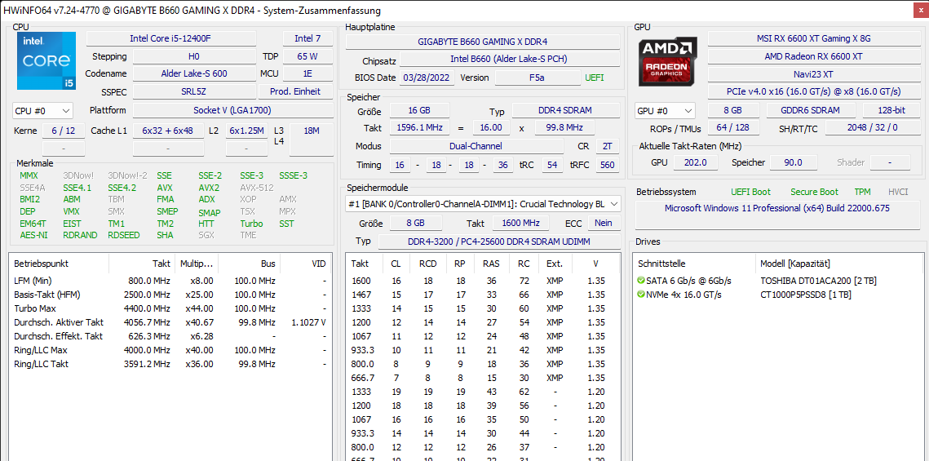Click the Modell [Kapazität] column header
The height and width of the screenshot is (461, 929).
839,264
